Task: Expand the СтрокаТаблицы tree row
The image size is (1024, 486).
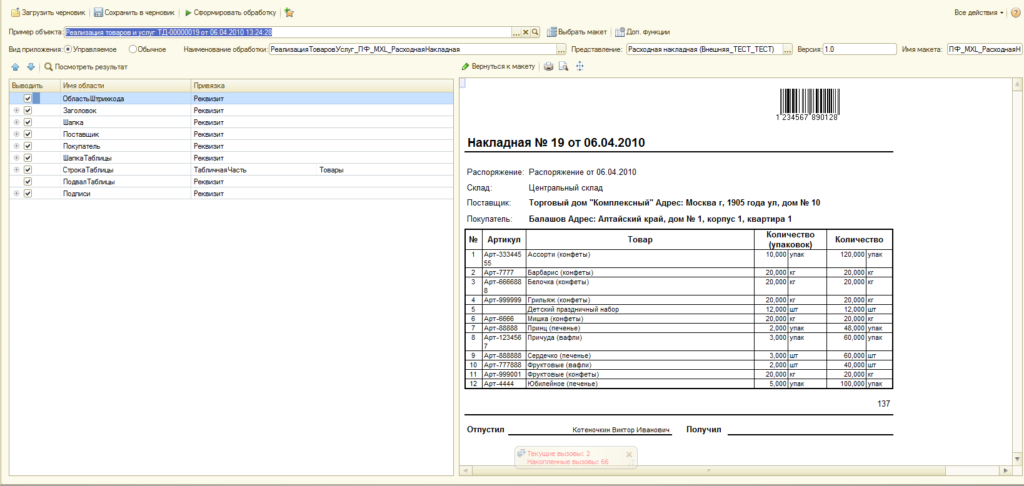Action: [x=16, y=170]
